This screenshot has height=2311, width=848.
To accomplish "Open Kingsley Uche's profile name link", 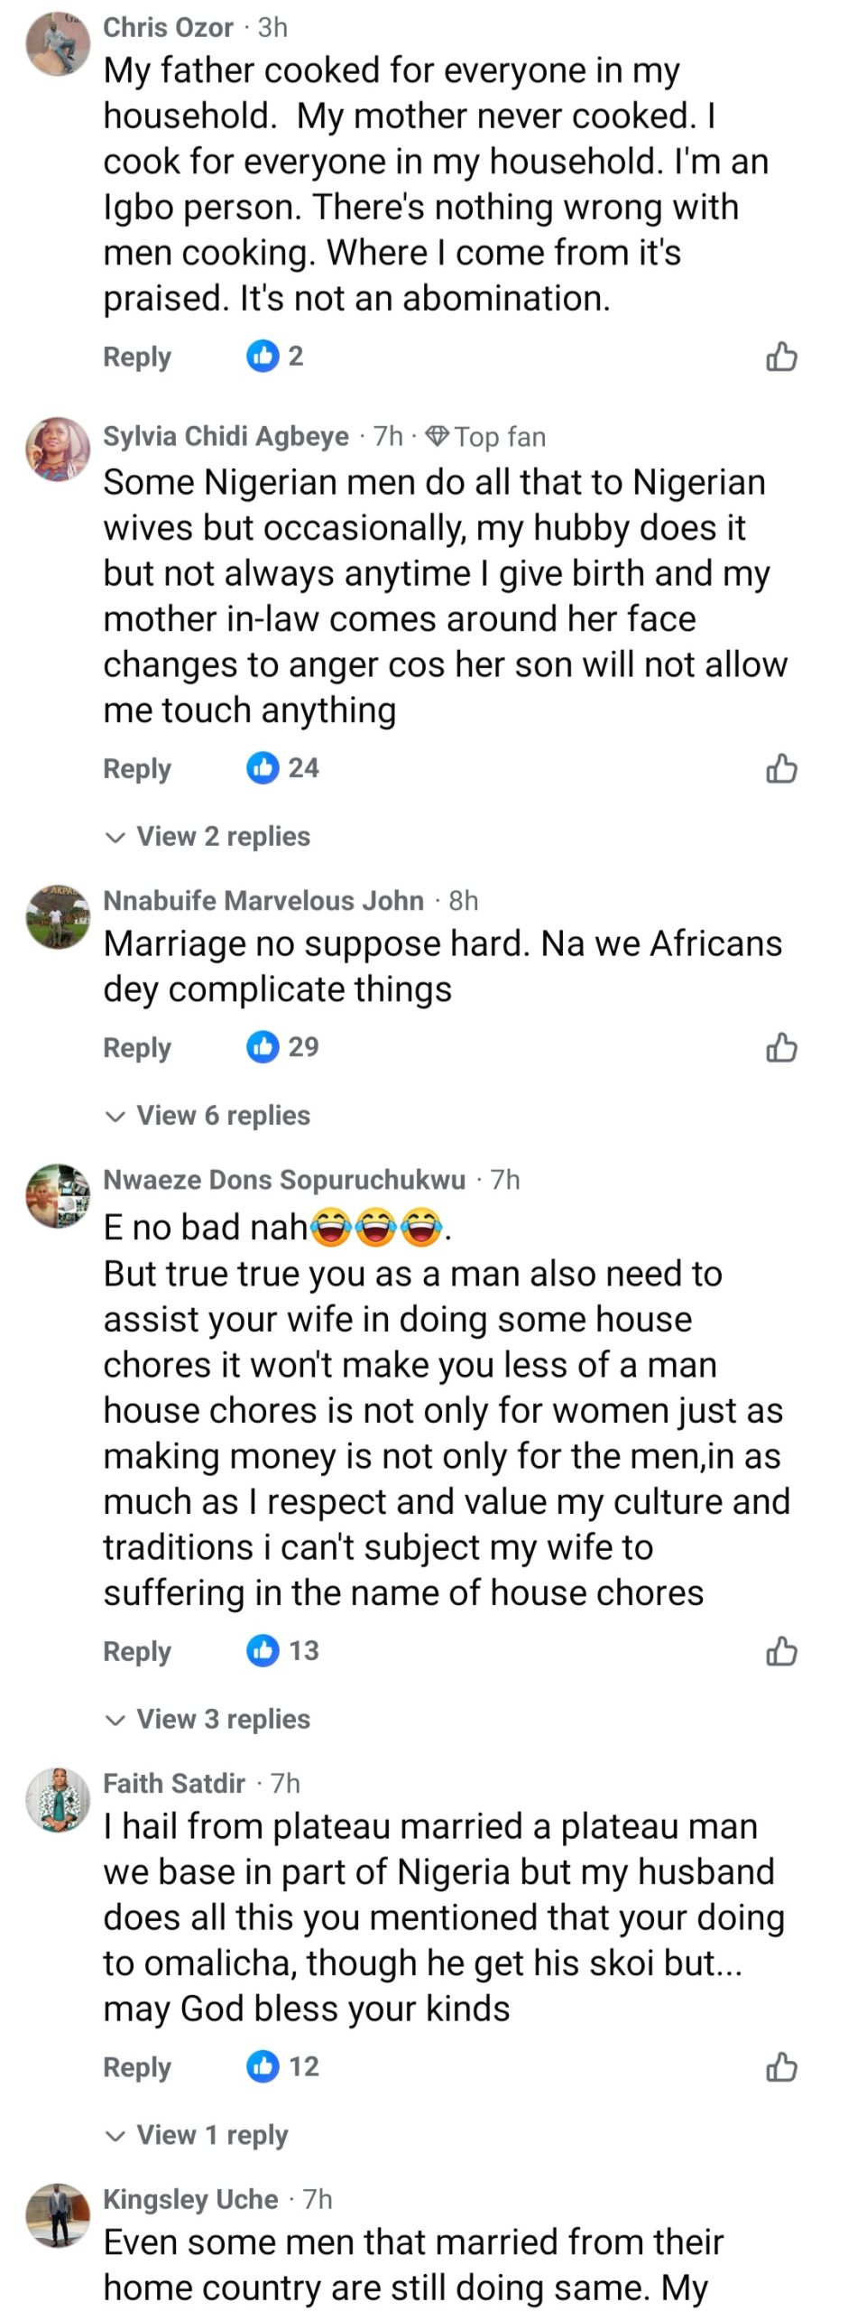I will (190, 2199).
